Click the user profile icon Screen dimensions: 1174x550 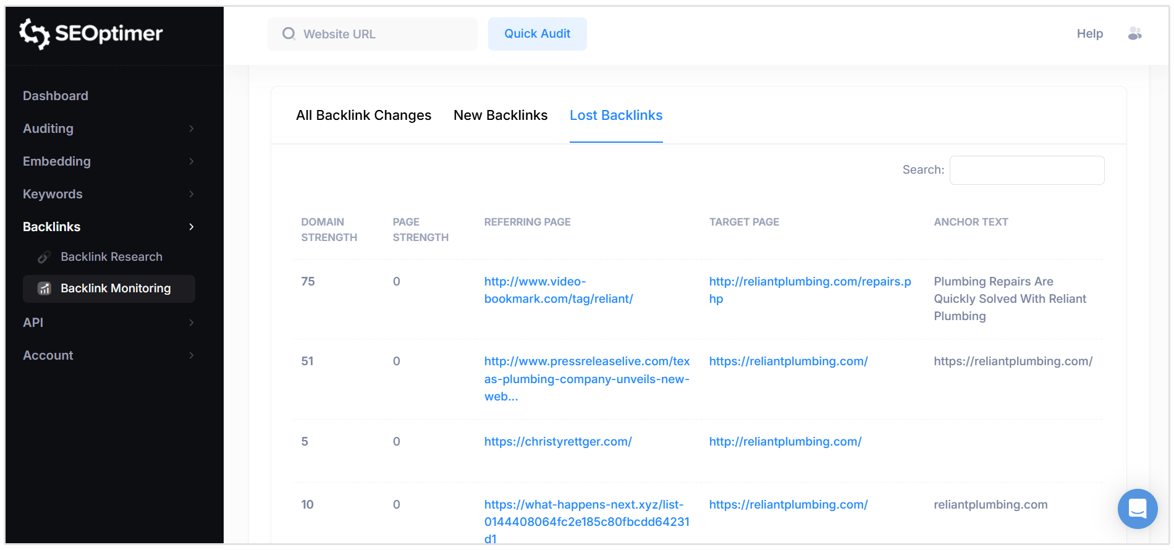tap(1134, 34)
